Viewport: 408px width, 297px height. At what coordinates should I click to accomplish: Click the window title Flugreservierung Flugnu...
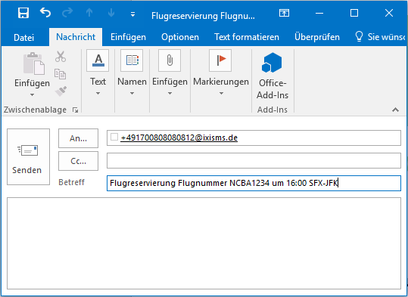pyautogui.click(x=203, y=16)
